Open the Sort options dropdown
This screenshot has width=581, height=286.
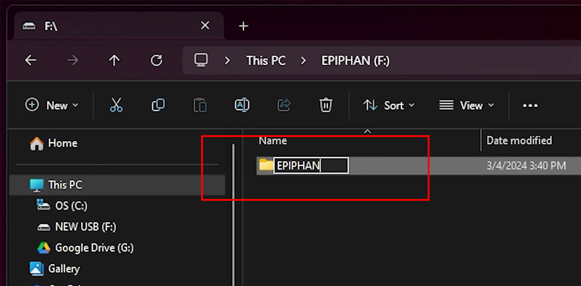[x=389, y=105]
